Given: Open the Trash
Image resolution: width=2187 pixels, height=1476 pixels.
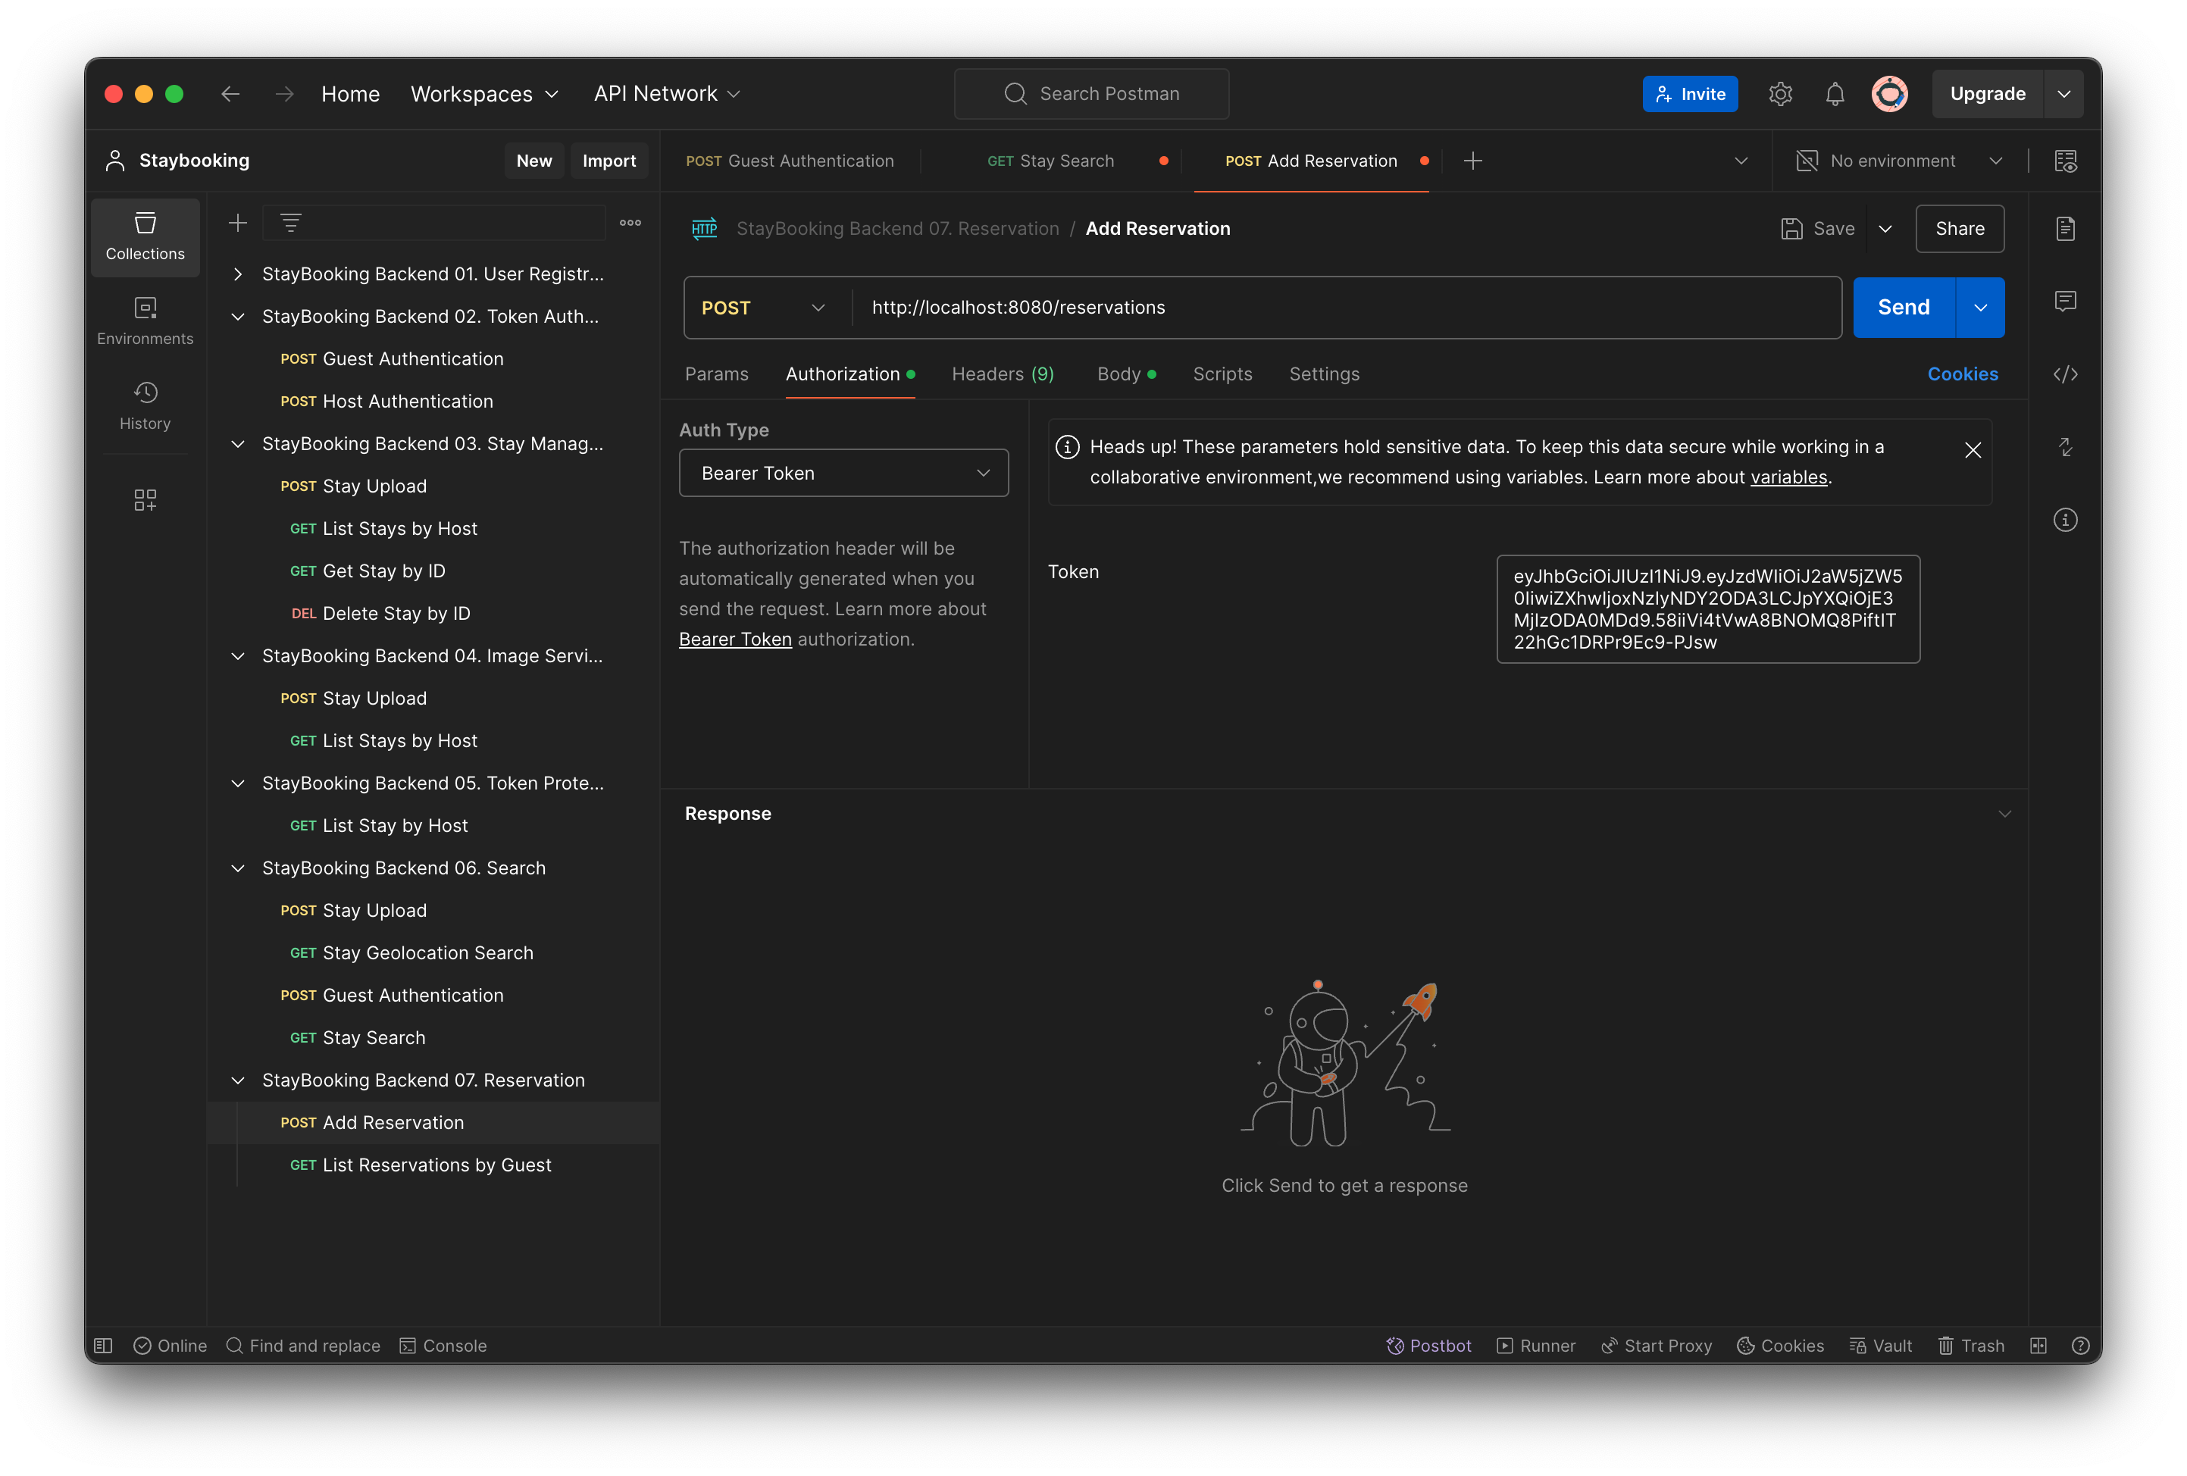Looking at the screenshot, I should click(x=1972, y=1345).
